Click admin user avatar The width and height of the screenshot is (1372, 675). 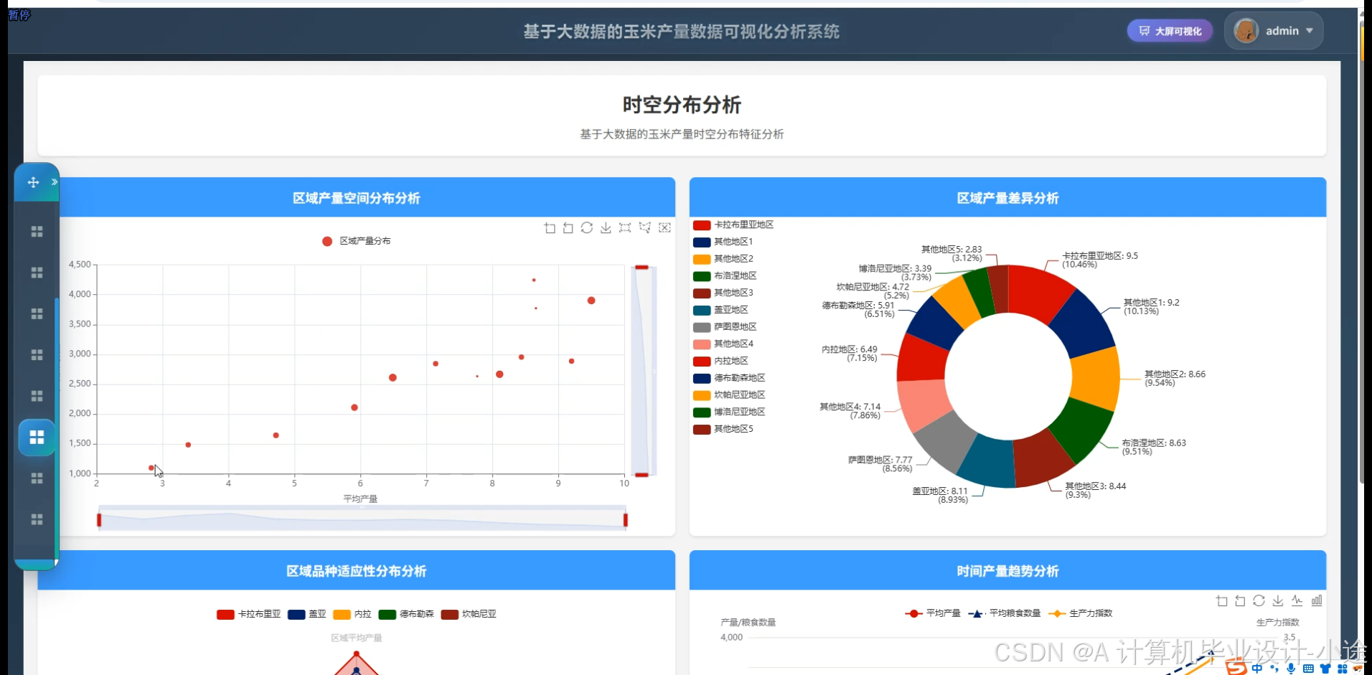pos(1246,31)
